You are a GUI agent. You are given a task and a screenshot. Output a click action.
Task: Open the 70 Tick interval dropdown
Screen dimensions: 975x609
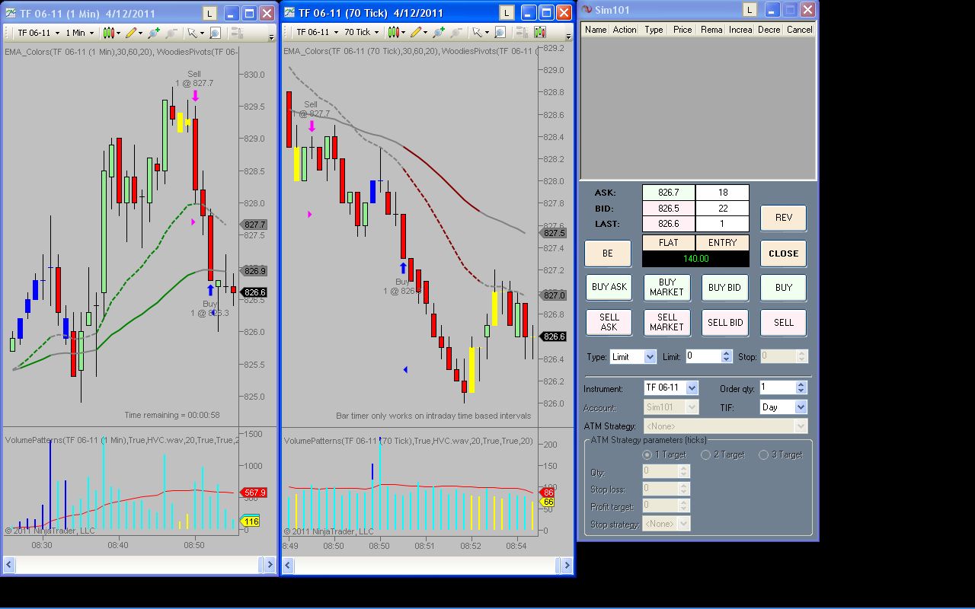tap(361, 32)
